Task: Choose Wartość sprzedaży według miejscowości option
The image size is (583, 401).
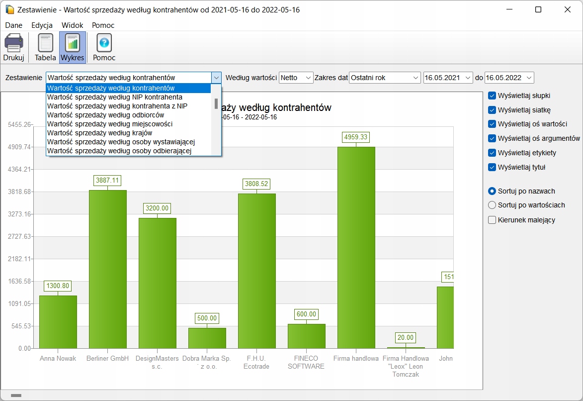Action: (110, 124)
